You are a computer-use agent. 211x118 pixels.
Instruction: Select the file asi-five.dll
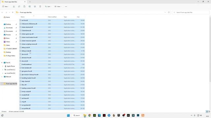(x=52, y=20)
